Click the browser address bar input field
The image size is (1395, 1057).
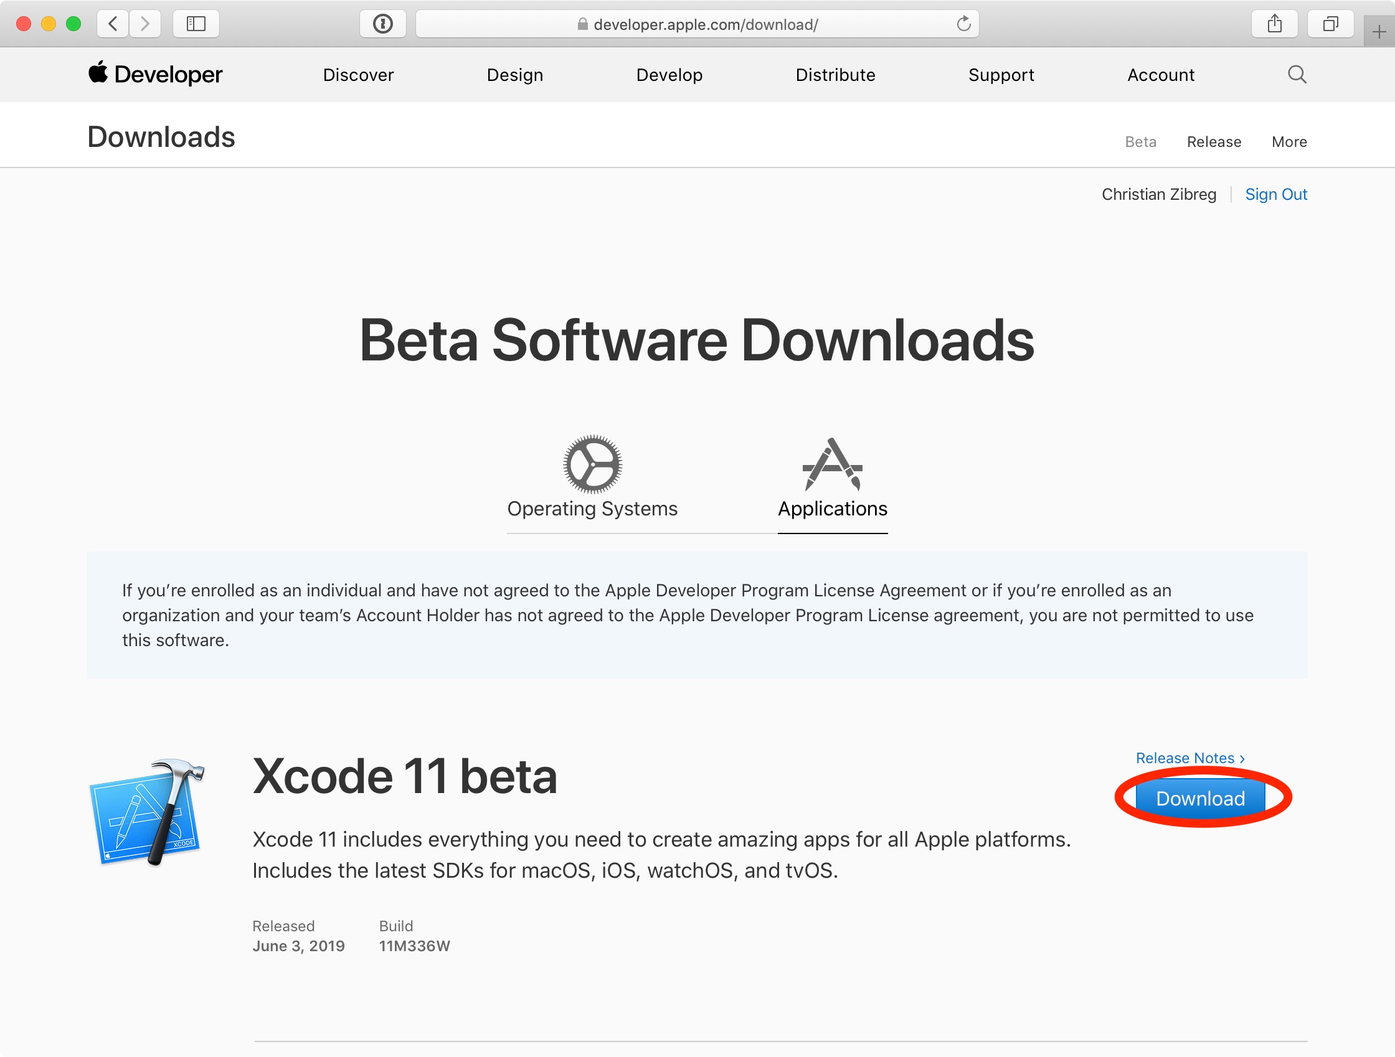pos(697,22)
